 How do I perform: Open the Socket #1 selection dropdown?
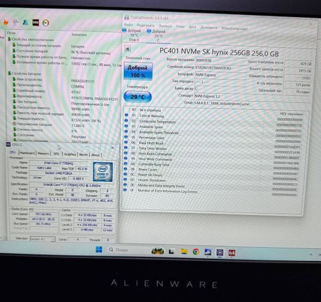(x=43, y=239)
